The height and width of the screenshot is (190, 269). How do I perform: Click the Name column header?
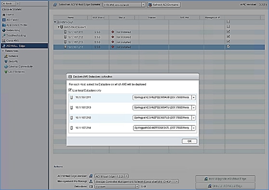(x=70, y=17)
